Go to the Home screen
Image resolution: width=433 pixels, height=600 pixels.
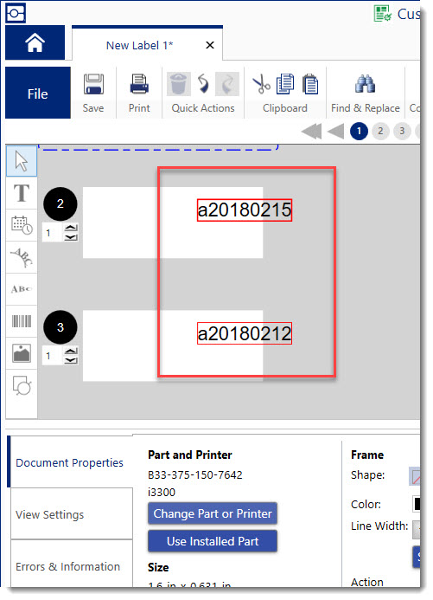click(35, 42)
